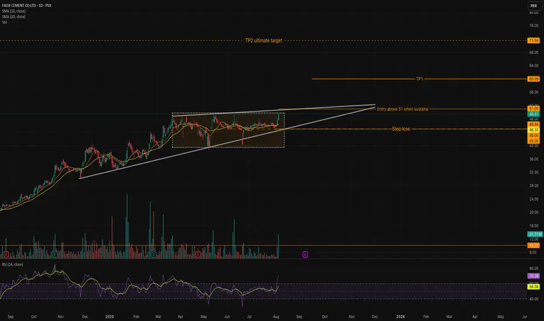The image size is (544, 321).
Task: Click the 68.00 price scale label
Action: 533,53
